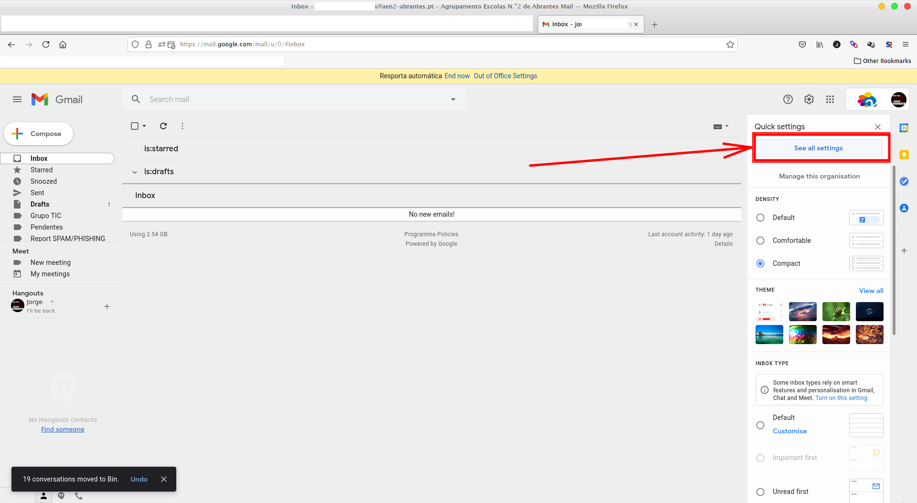Tick the select all conversations checkbox
The height and width of the screenshot is (503, 917).
coord(135,126)
